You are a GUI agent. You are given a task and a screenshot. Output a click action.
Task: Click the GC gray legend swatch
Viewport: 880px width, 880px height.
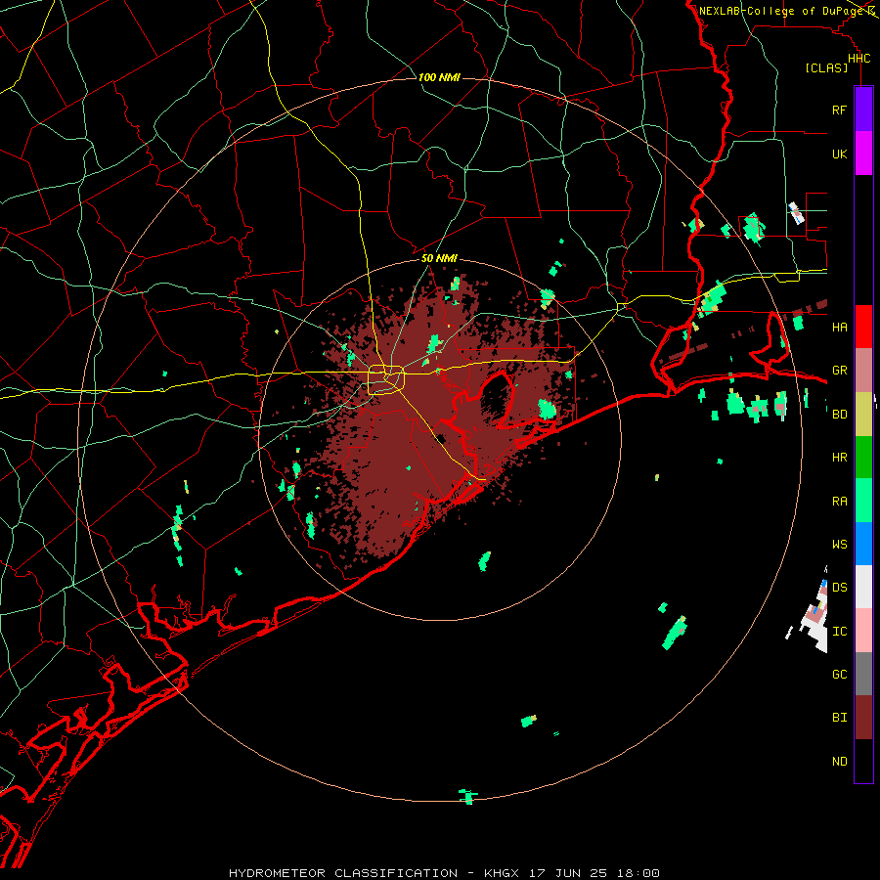point(863,674)
